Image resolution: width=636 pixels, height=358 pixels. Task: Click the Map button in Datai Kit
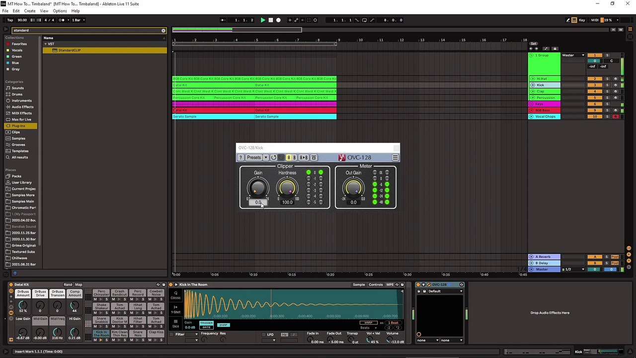click(79, 284)
